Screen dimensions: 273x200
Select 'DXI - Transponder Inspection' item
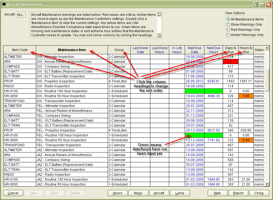click(x=72, y=101)
